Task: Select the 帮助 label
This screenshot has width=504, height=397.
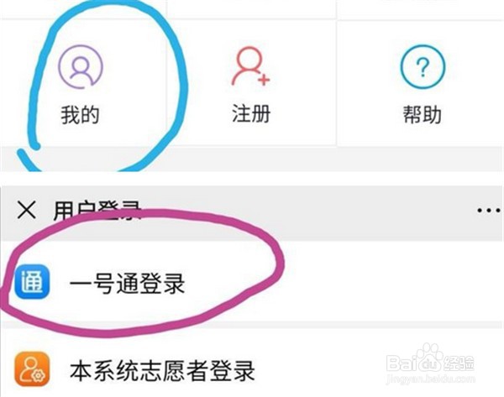Action: pos(423,114)
